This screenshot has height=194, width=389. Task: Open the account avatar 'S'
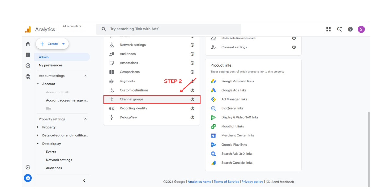[x=361, y=29]
